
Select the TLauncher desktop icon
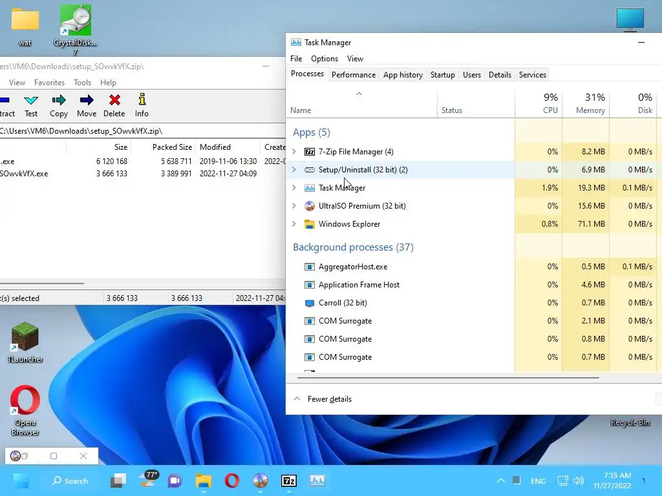[25, 342]
